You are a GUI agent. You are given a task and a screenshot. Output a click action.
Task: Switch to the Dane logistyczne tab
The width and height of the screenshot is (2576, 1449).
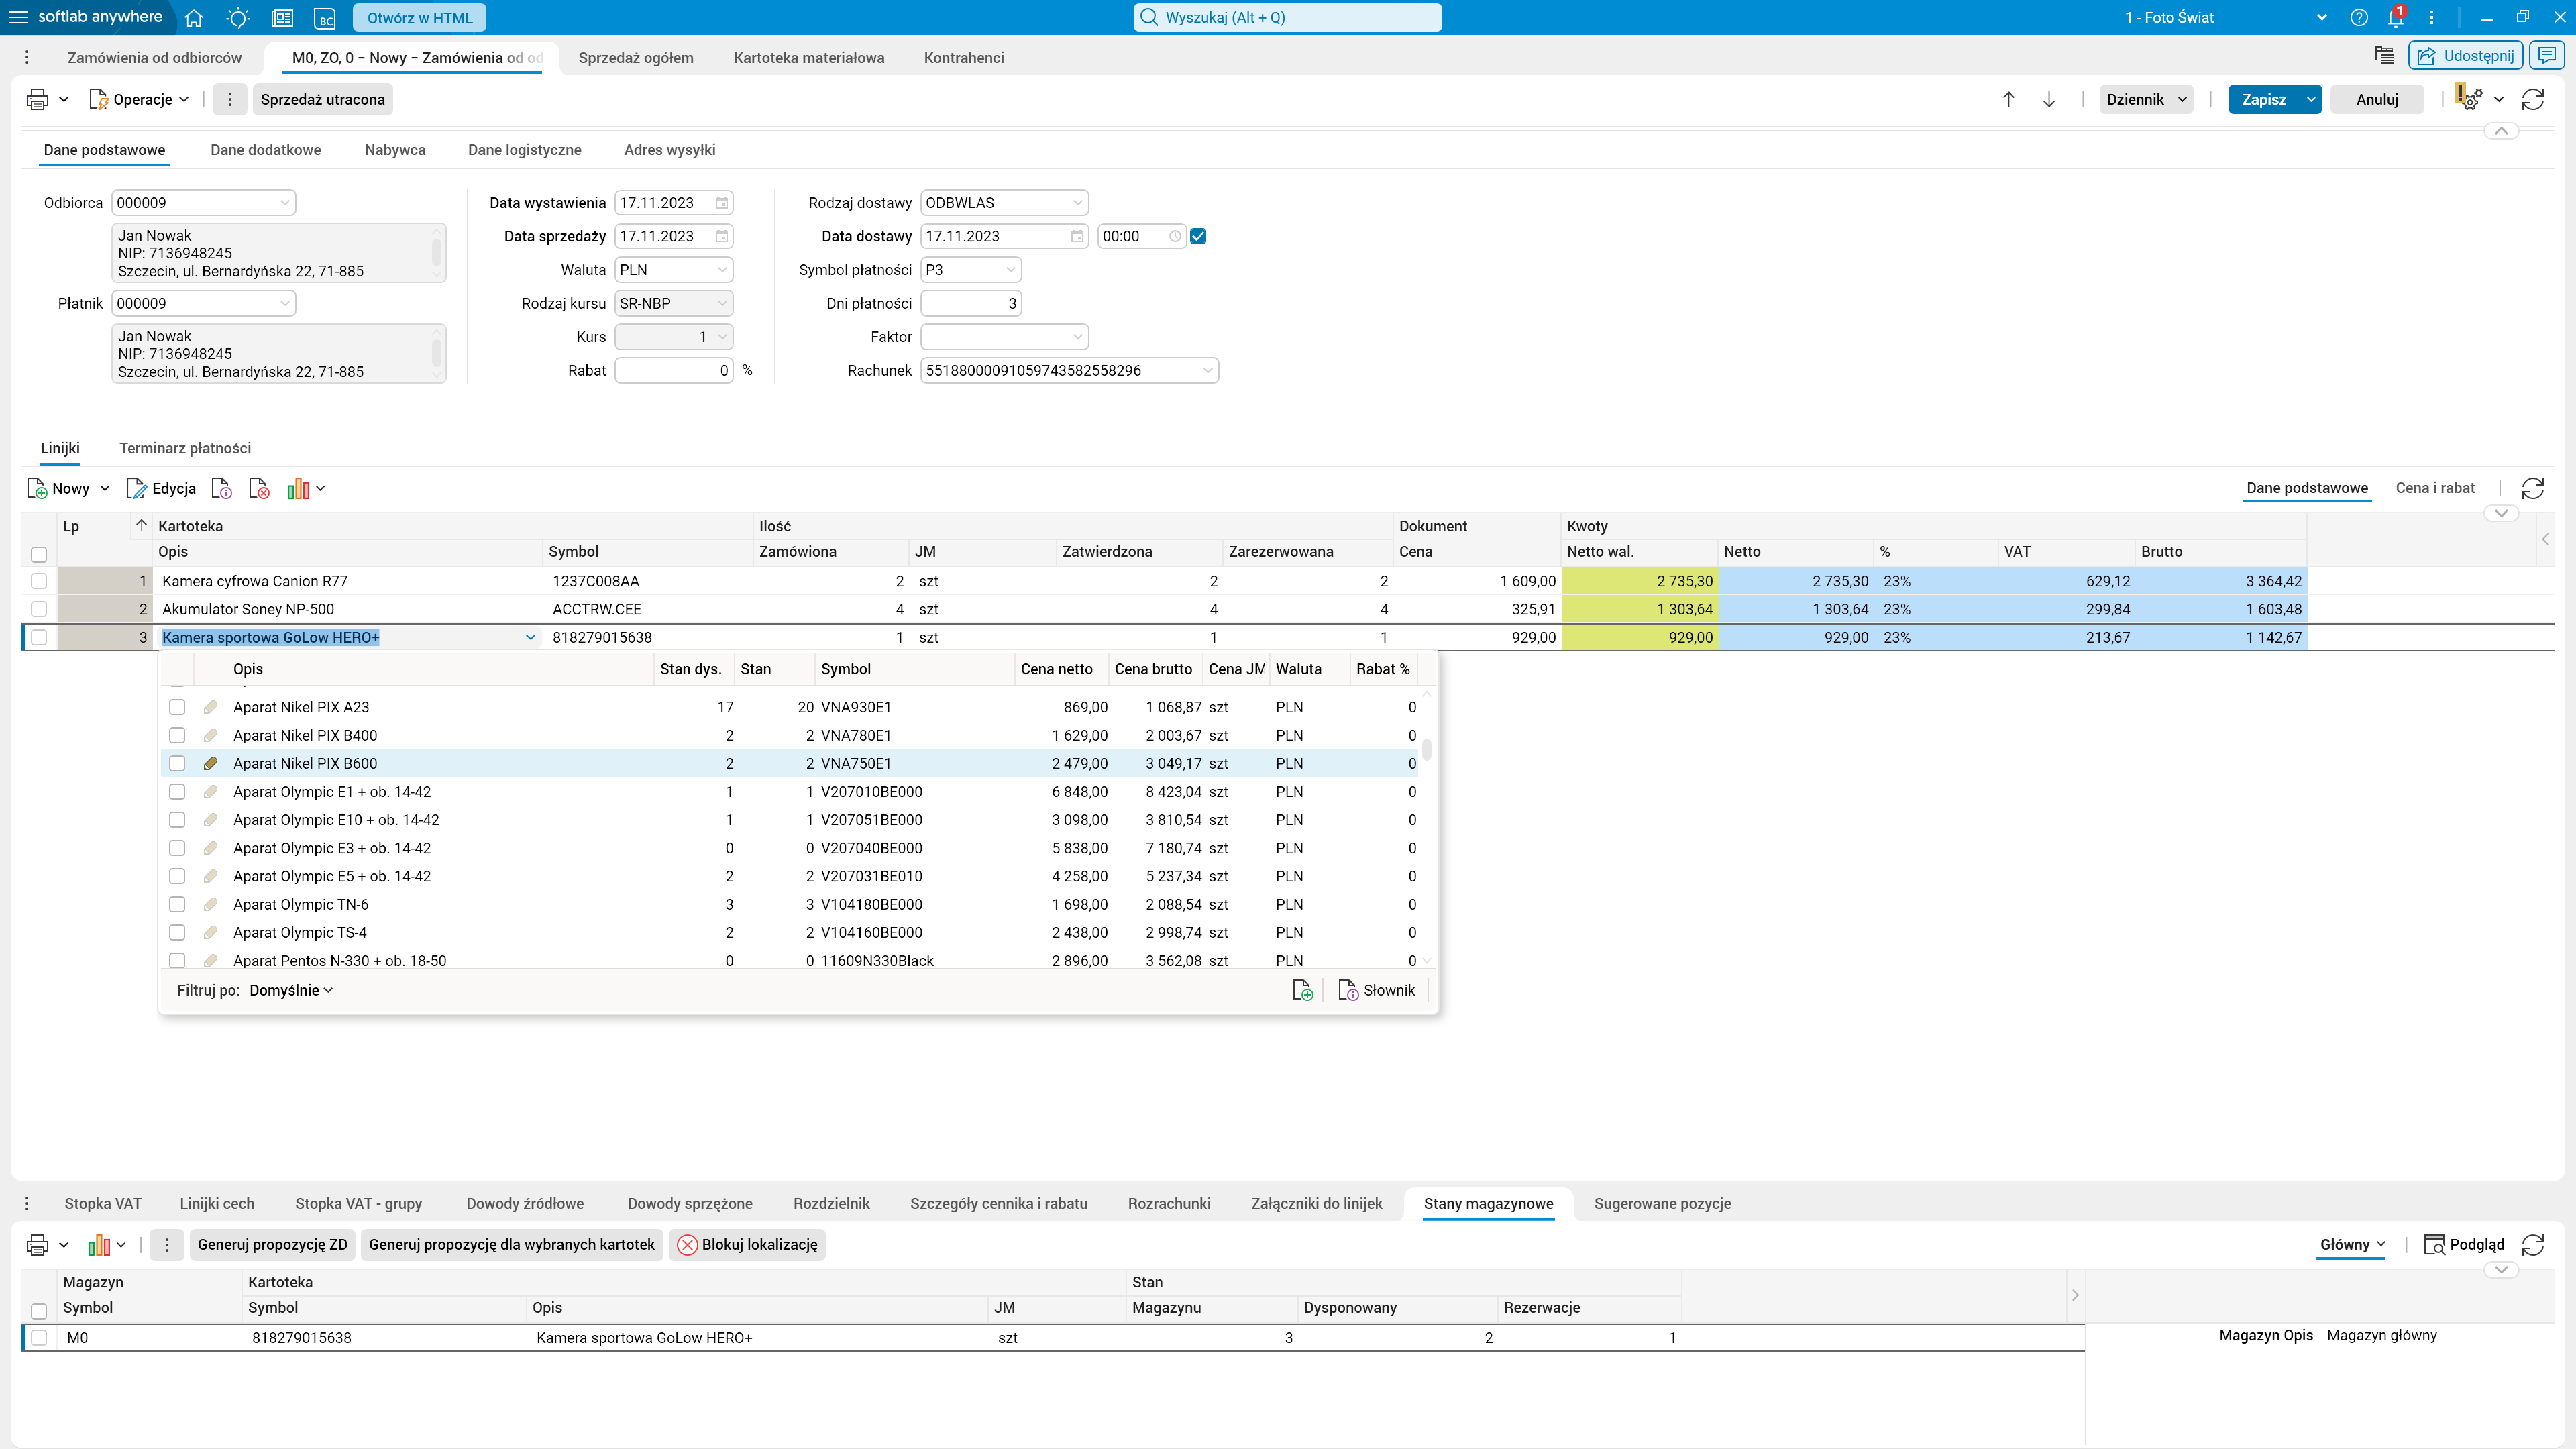click(x=524, y=150)
